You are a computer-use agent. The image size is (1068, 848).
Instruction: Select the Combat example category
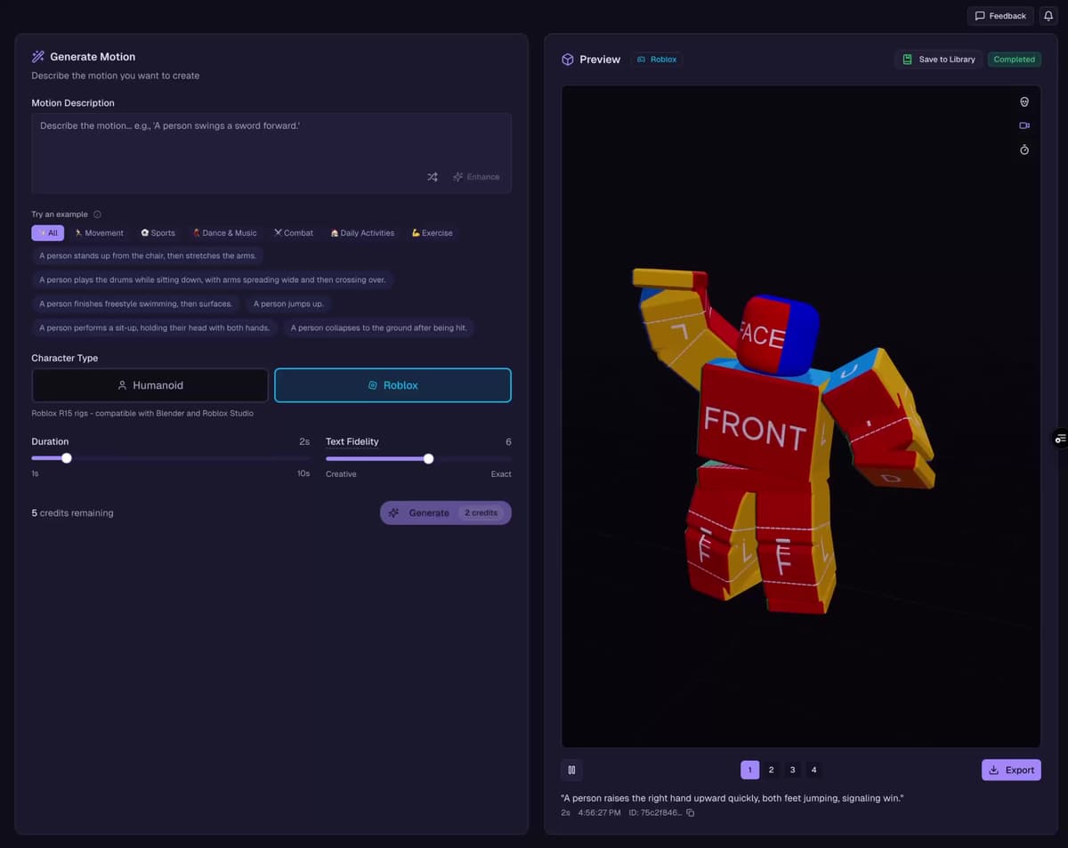pyautogui.click(x=294, y=233)
